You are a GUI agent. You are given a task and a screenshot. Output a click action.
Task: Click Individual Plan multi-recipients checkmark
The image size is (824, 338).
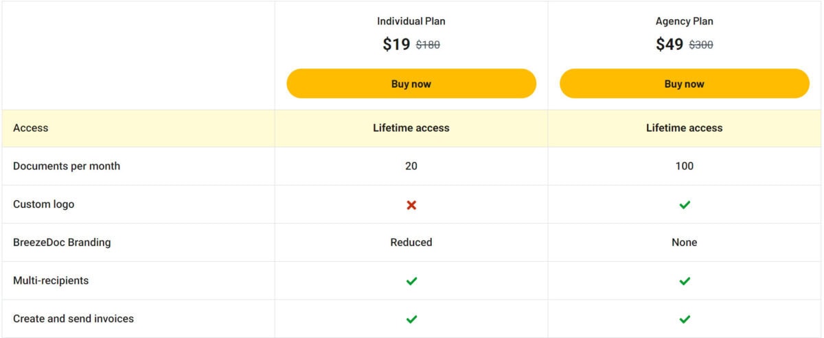click(411, 281)
